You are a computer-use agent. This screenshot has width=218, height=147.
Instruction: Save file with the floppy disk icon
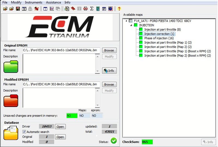point(18,9)
